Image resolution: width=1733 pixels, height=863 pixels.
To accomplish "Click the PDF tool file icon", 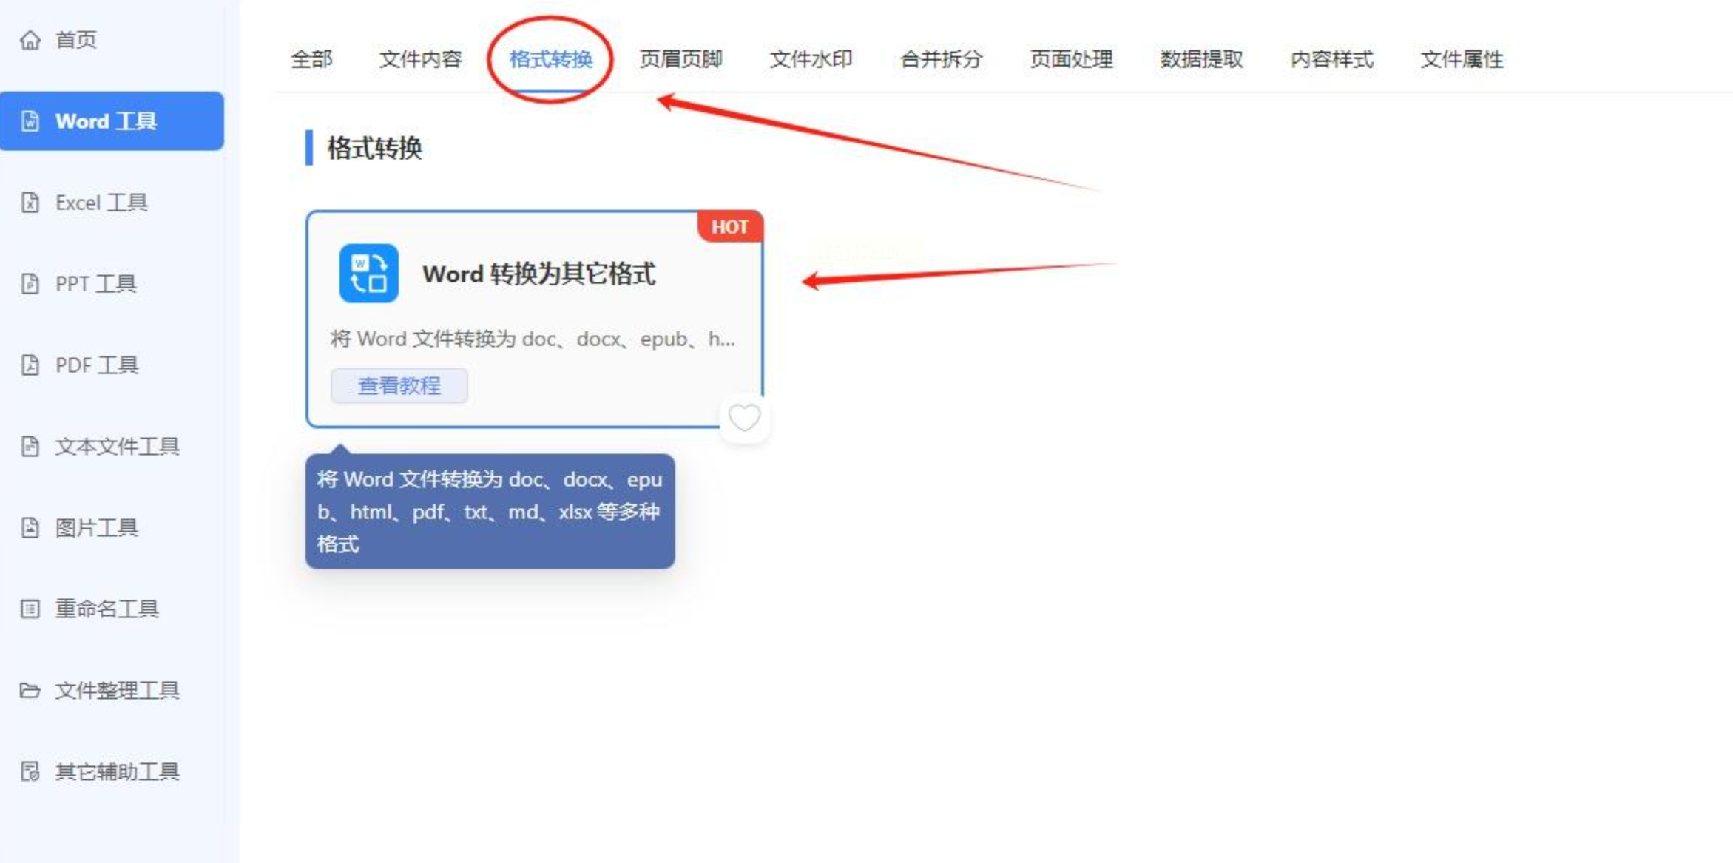I will click(30, 365).
